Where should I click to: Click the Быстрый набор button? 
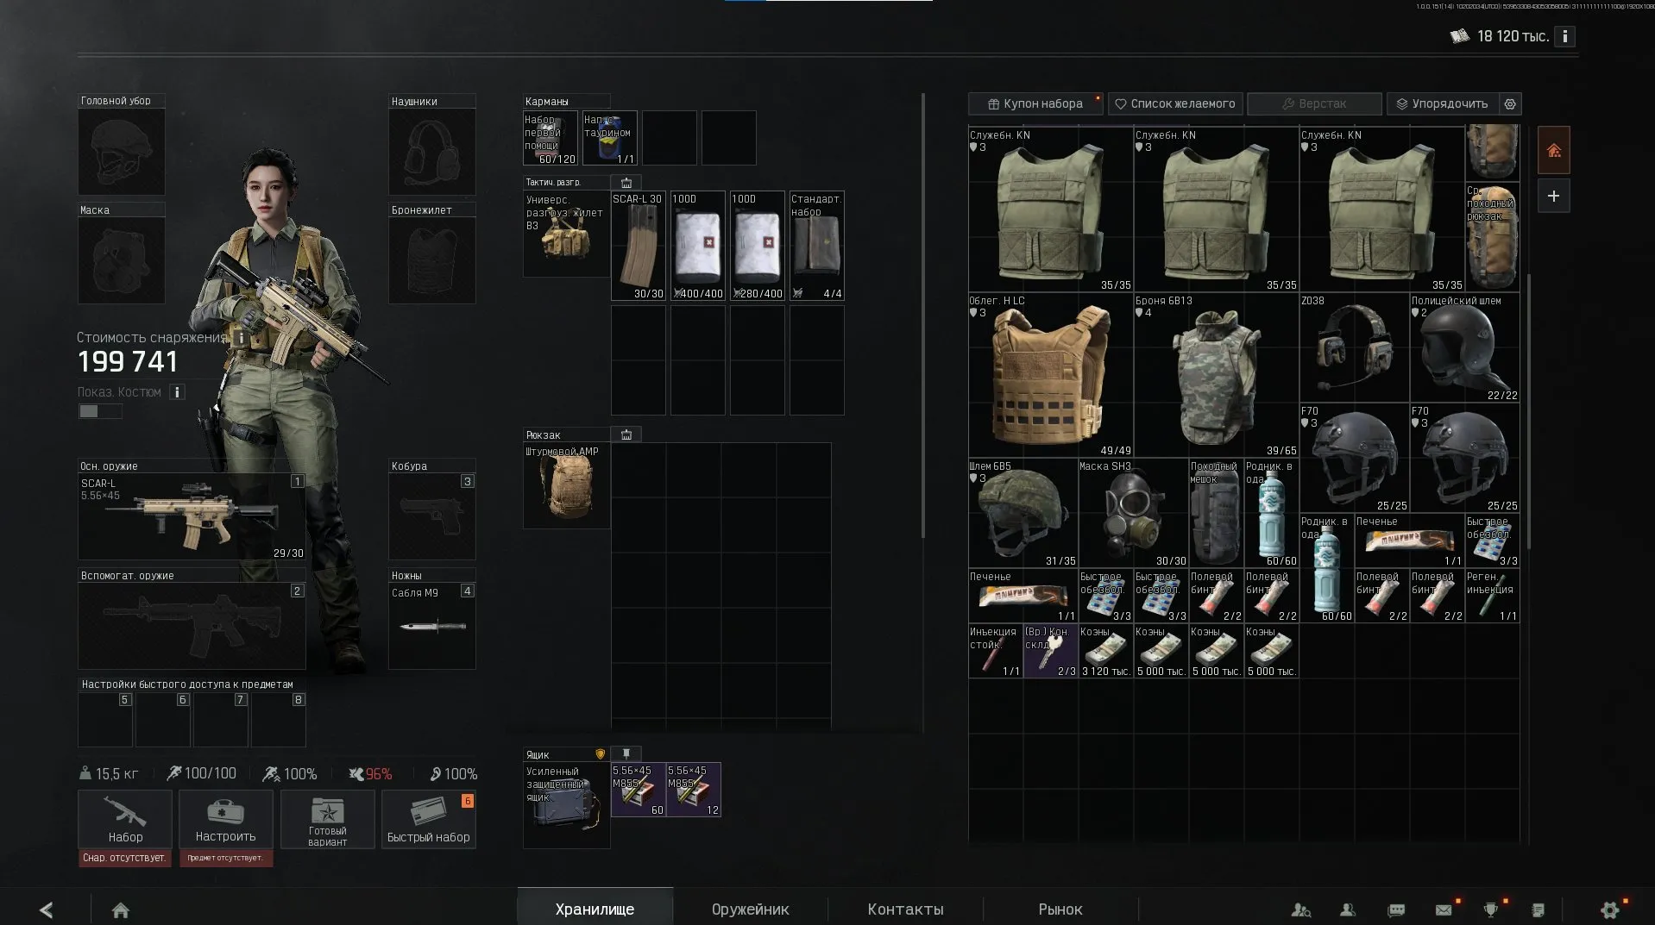point(429,819)
